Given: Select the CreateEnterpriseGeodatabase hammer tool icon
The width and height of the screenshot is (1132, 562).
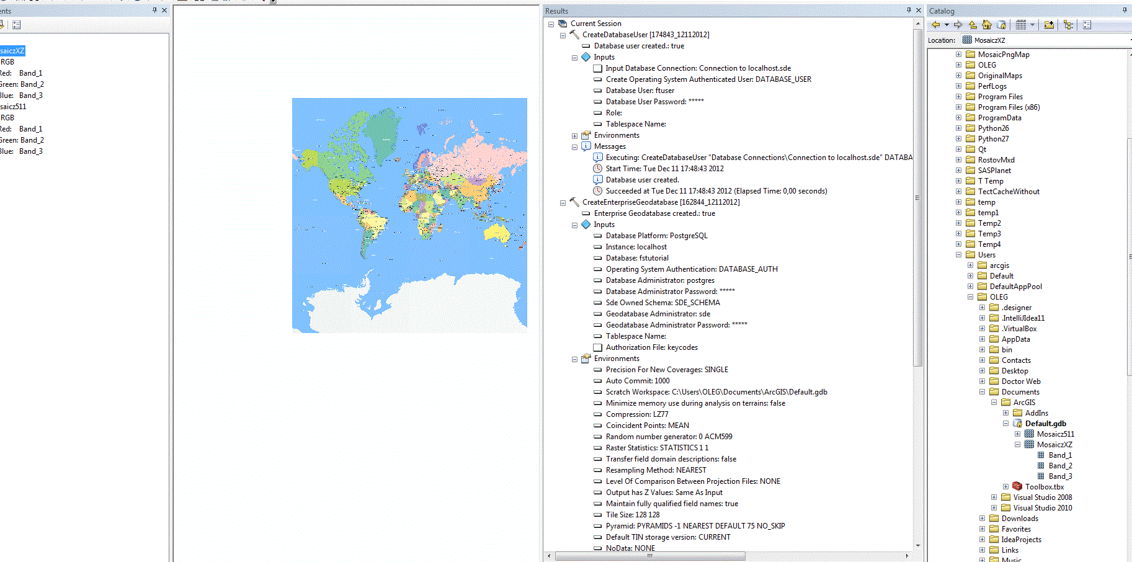Looking at the screenshot, I should point(574,202).
